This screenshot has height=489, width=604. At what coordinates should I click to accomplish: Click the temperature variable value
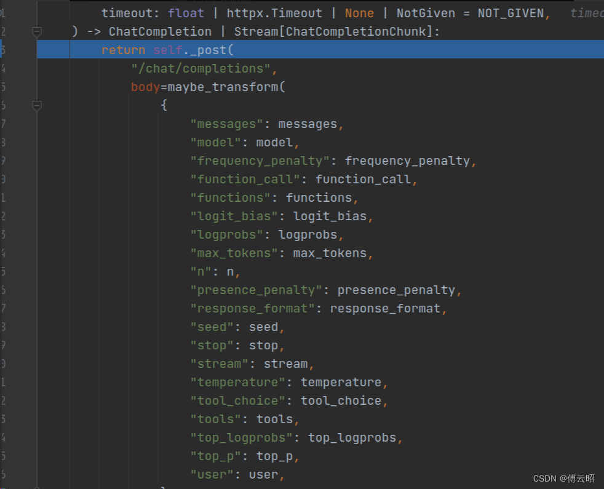tap(341, 382)
